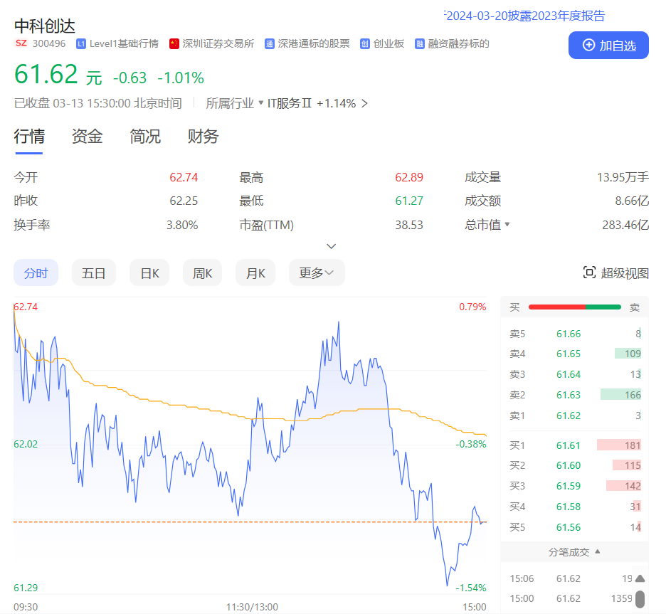Click the stock name 中科创达
The image size is (666, 614).
tap(45, 26)
